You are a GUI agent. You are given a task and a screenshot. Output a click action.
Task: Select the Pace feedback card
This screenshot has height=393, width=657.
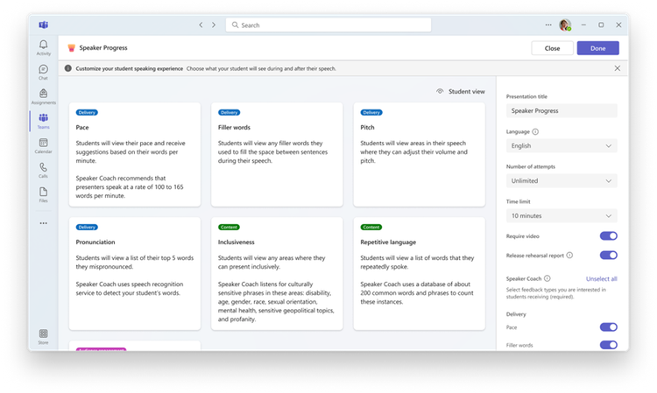point(135,154)
